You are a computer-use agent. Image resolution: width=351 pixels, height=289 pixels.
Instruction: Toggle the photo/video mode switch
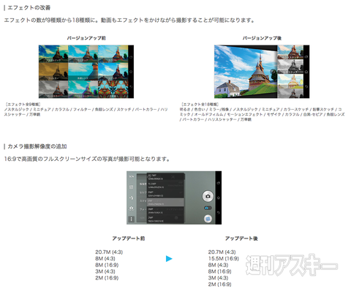tap(208, 208)
